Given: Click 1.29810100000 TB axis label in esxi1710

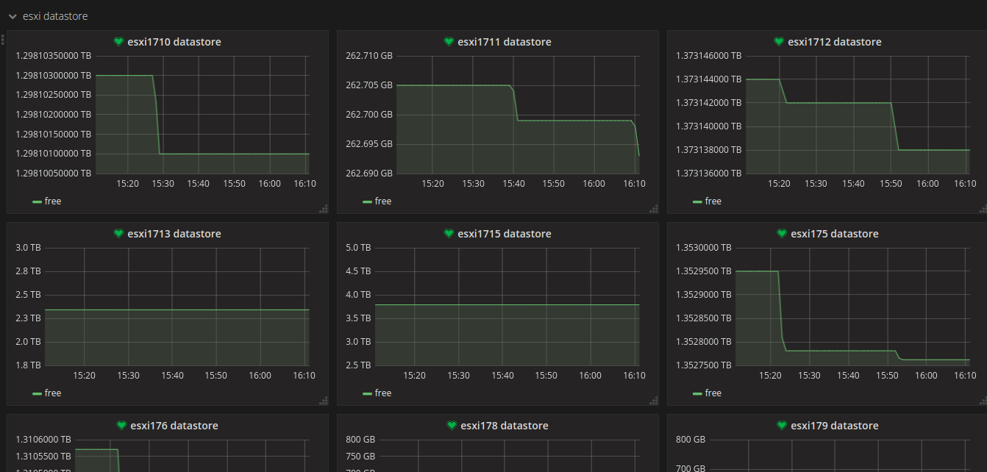Looking at the screenshot, I should click(x=54, y=153).
